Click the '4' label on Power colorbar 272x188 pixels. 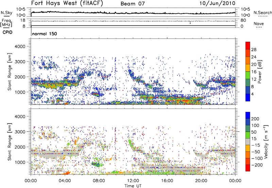click(253, 94)
